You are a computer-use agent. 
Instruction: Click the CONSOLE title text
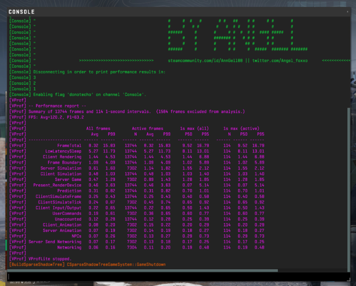[21, 12]
